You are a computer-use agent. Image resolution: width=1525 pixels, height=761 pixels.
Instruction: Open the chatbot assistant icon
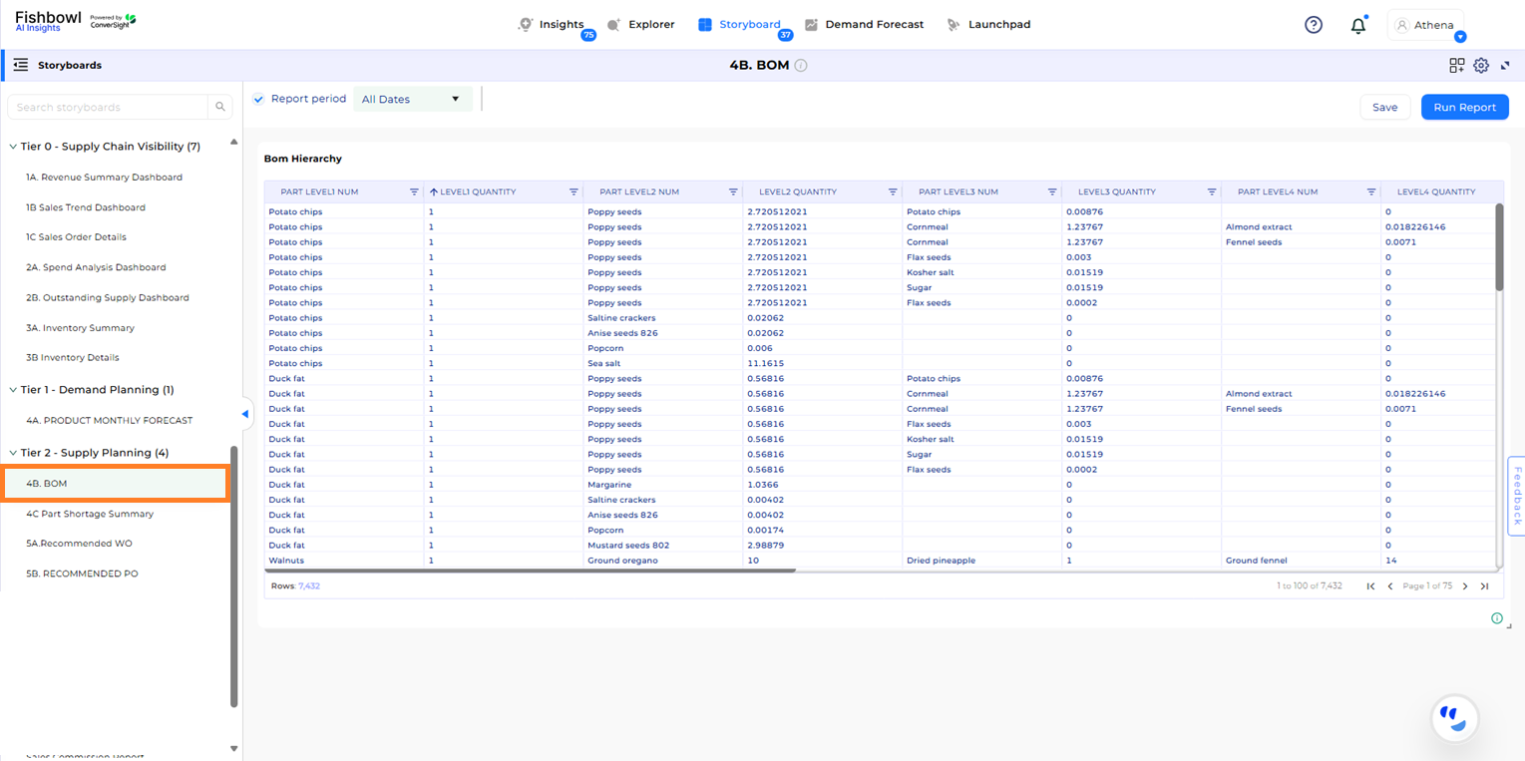[1454, 717]
